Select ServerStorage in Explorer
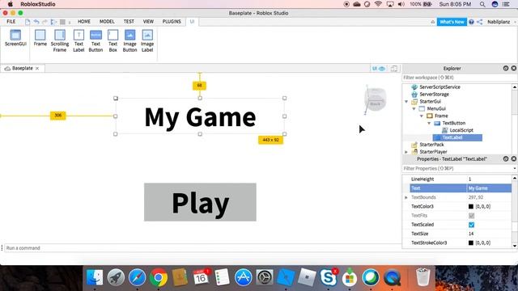This screenshot has width=518, height=291. (434, 95)
